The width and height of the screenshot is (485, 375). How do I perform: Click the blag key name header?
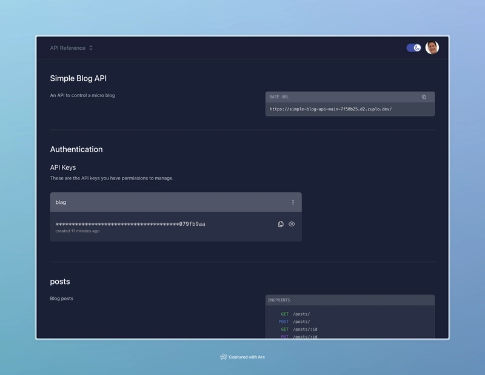[x=176, y=202]
